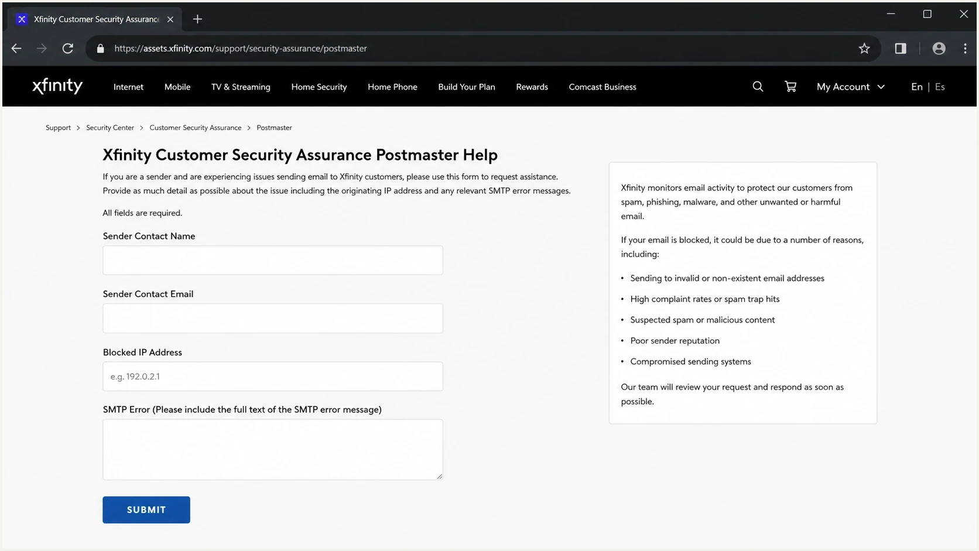Viewport: 979px width, 551px height.
Task: Open the Comcast Business link
Action: coord(603,87)
